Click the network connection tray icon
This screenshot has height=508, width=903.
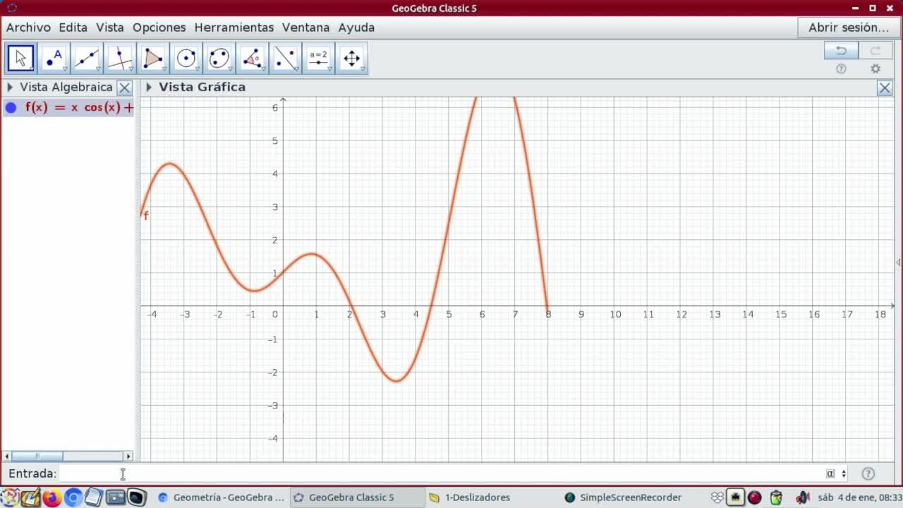[x=736, y=497]
